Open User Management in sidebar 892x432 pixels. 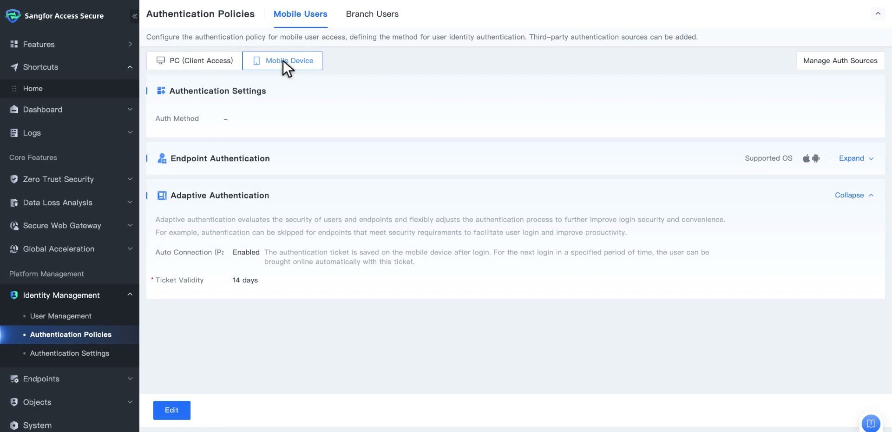[x=61, y=316]
